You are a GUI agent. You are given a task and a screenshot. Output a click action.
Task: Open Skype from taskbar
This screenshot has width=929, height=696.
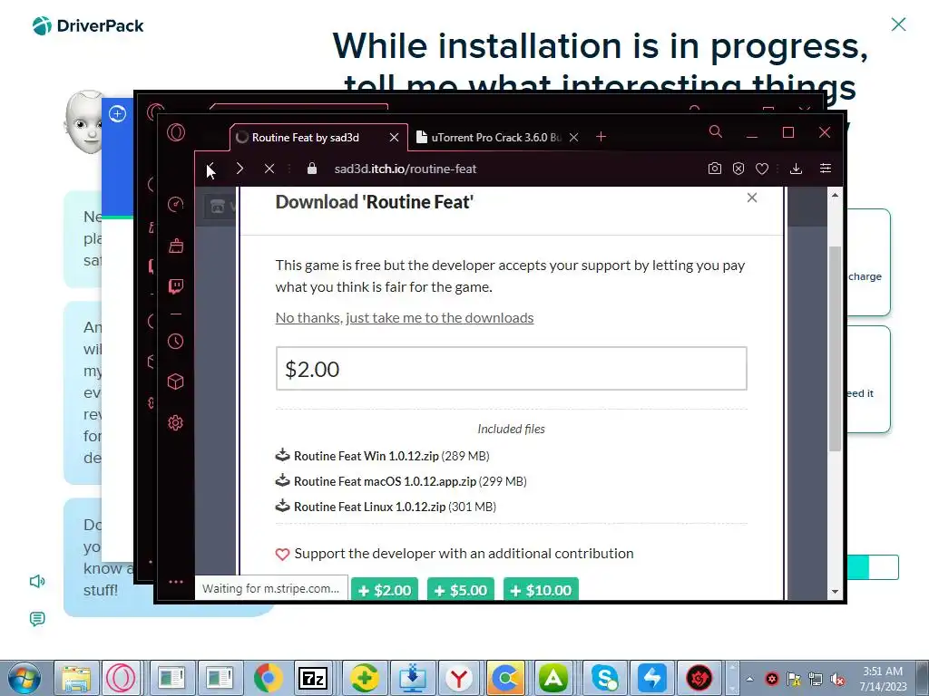(604, 678)
